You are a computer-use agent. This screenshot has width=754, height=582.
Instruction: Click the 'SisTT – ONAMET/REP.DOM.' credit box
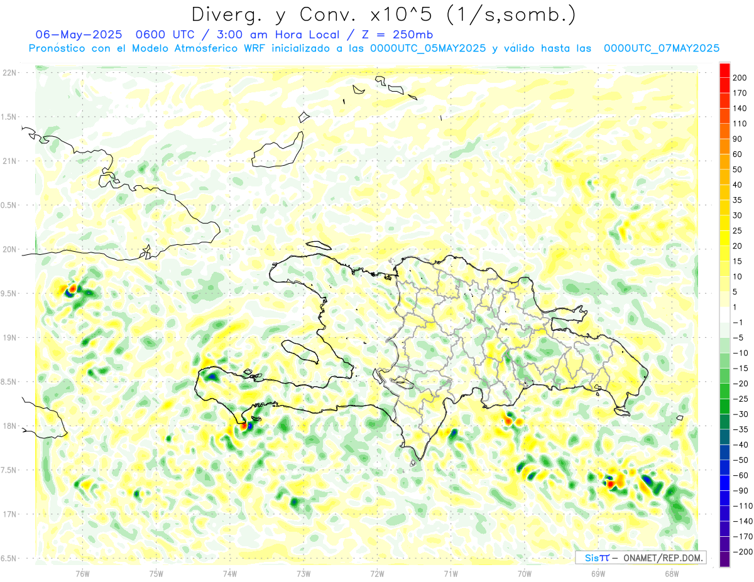click(640, 558)
